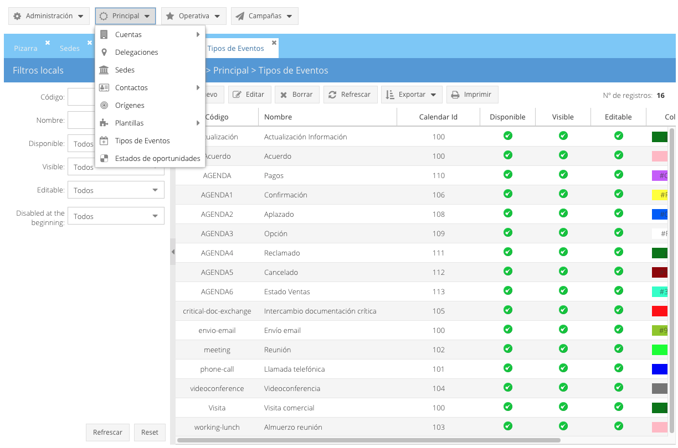Toggle Disponible check for Reunión row
678x448 pixels.
[508, 349]
